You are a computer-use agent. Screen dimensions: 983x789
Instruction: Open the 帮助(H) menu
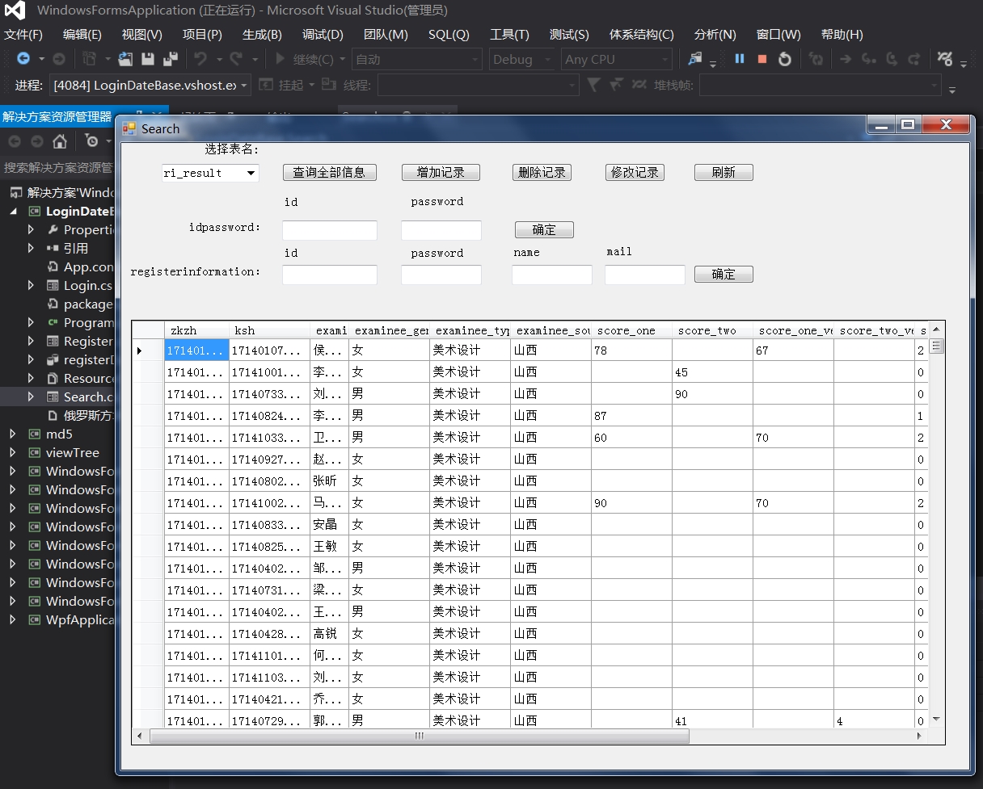842,35
